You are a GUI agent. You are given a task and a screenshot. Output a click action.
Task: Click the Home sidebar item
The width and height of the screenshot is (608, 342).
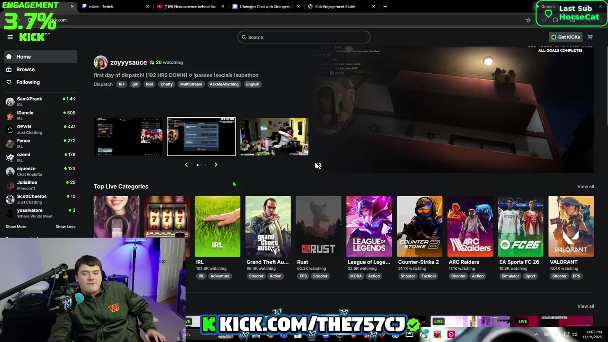click(x=40, y=57)
